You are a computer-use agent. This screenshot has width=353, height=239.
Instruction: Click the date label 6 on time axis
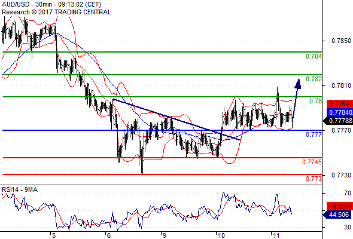coord(109,235)
